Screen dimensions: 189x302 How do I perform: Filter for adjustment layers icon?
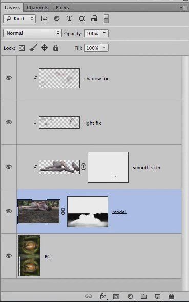point(57,18)
